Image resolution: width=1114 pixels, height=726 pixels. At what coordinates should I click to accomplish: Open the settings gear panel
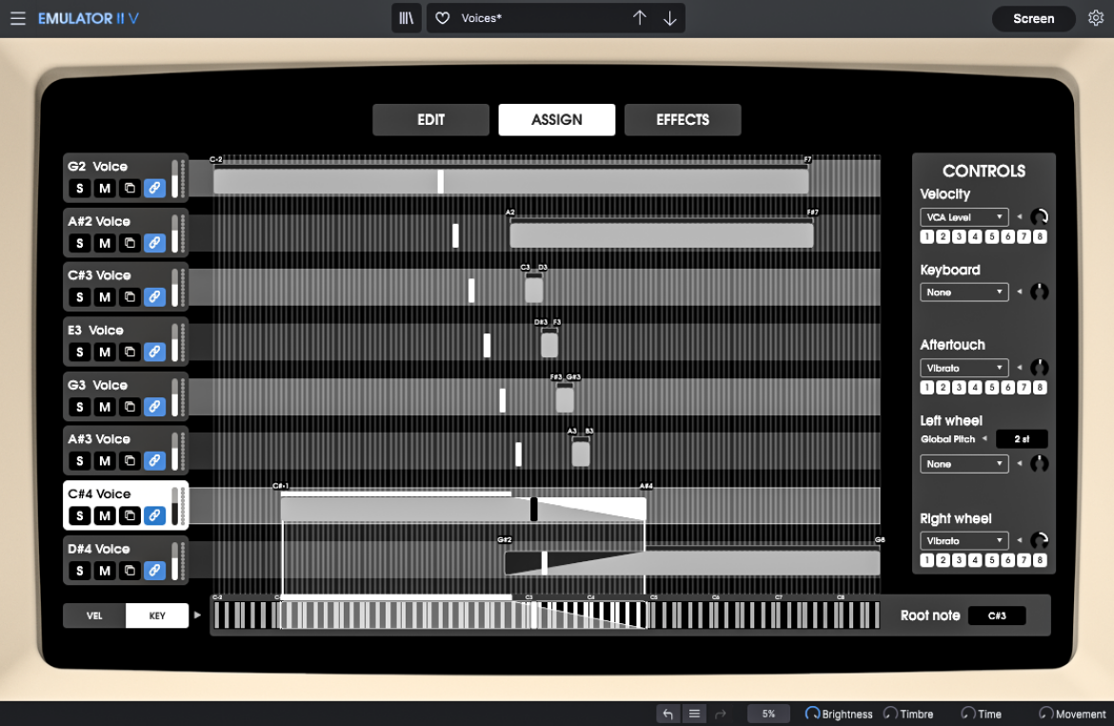1096,18
